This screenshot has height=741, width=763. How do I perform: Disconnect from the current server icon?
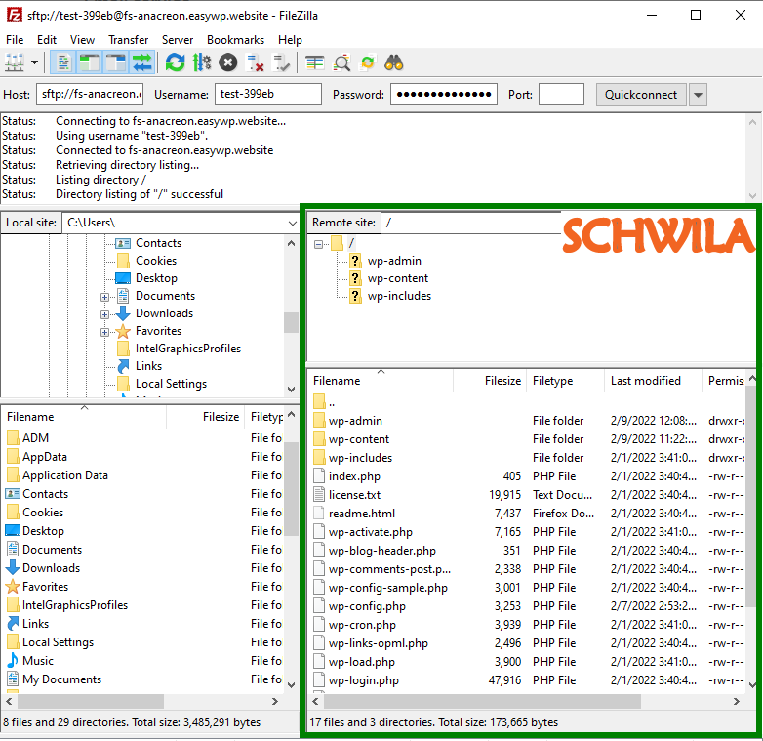pos(255,62)
